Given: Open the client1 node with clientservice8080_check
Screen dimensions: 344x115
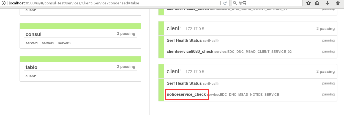Looking at the screenshot, I should (248, 29).
